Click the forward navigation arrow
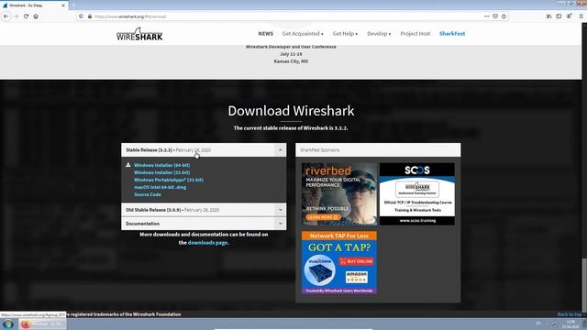This screenshot has width=587, height=330. coord(17,16)
